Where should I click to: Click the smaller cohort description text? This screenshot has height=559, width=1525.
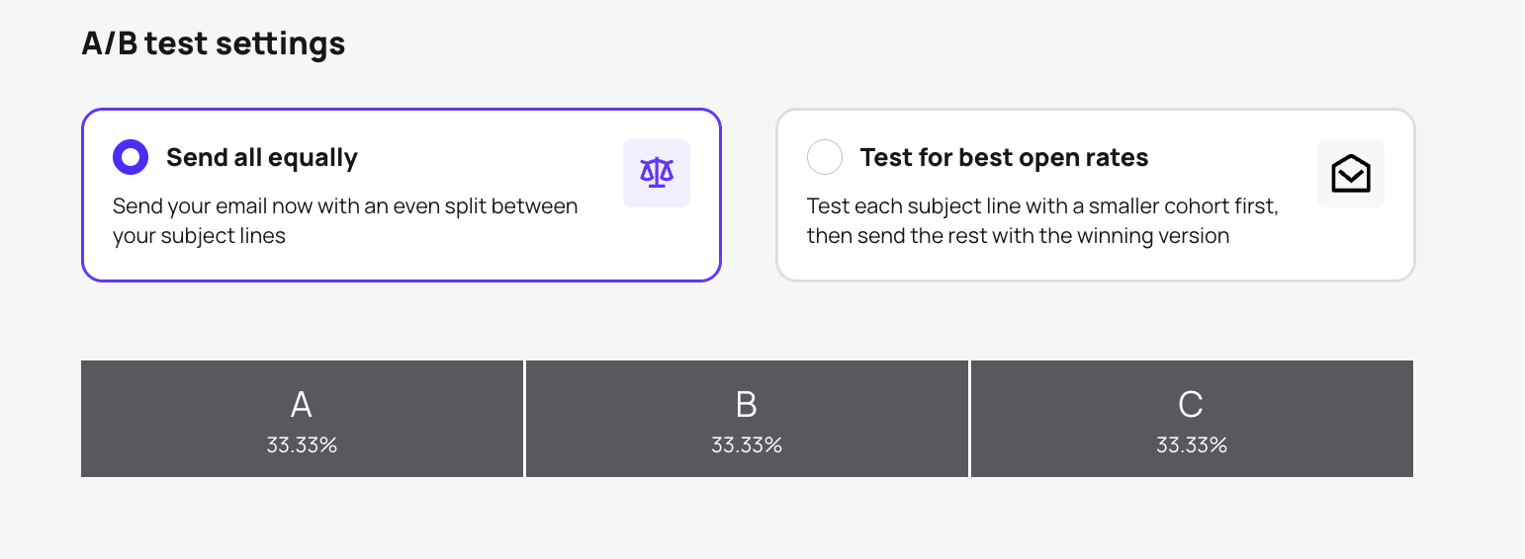[1042, 221]
